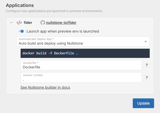This screenshot has width=160, height=113.
Task: Click the docker build command code block
Action: point(85,53)
